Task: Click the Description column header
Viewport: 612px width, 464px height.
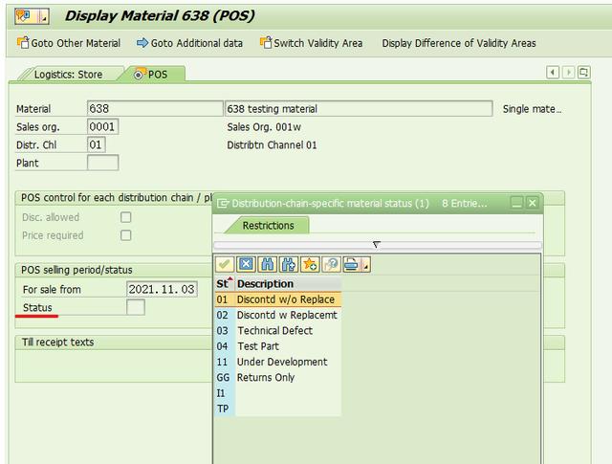Action: point(288,284)
